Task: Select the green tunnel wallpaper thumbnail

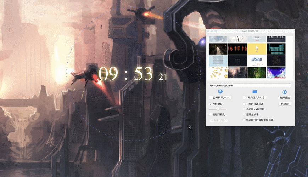Action: 257,73
